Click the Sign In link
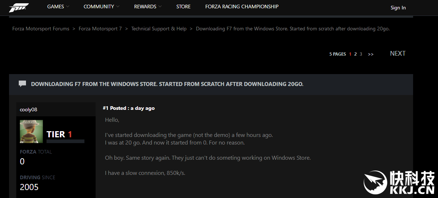Image resolution: width=438 pixels, height=198 pixels. point(398,8)
